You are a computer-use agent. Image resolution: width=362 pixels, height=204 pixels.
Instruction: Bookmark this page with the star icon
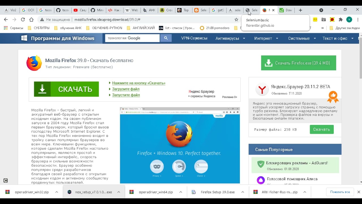[x=236, y=20]
